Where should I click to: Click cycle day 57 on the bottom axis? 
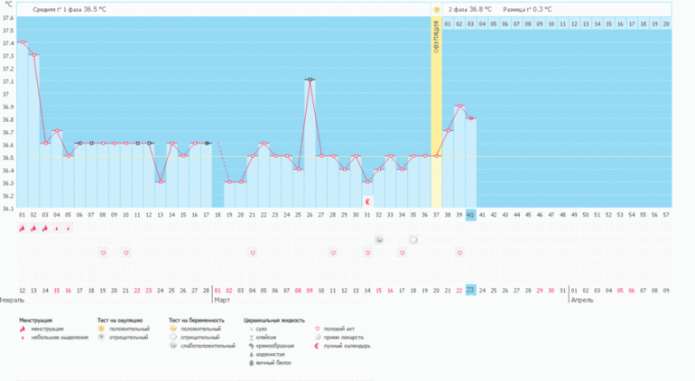[x=666, y=215]
